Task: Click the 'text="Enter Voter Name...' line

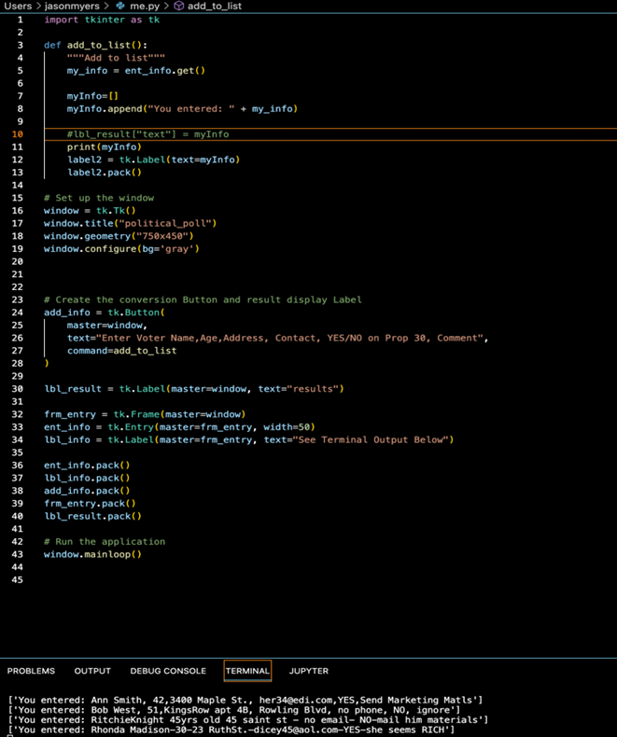Action: (277, 338)
